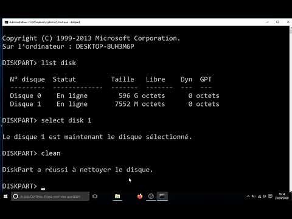Click the 'Taille' column header
The height and width of the screenshot is (219, 292).
click(122, 79)
